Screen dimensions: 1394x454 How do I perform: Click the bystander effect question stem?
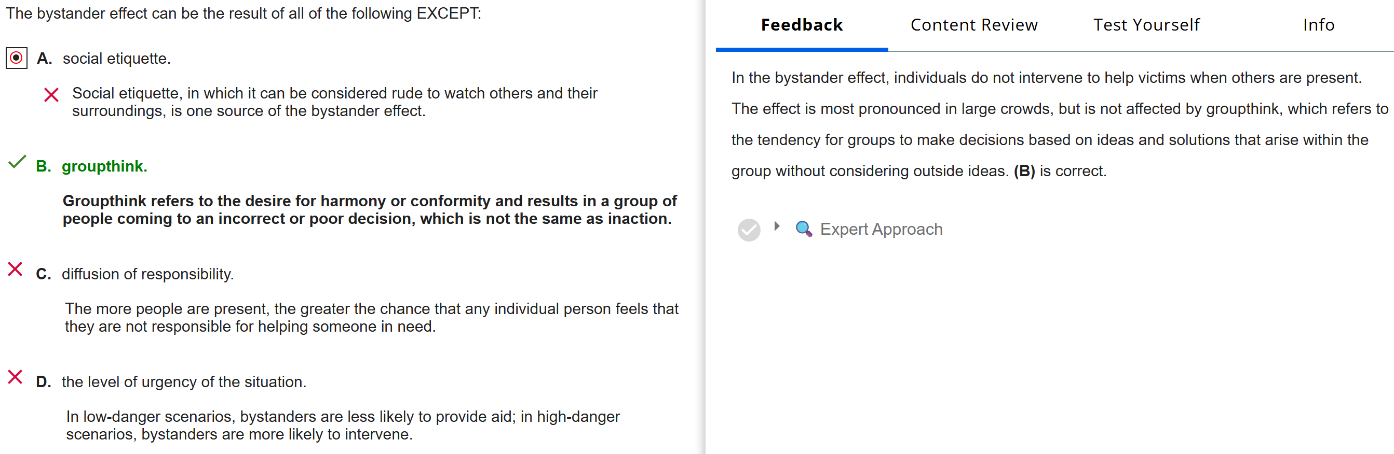point(243,13)
